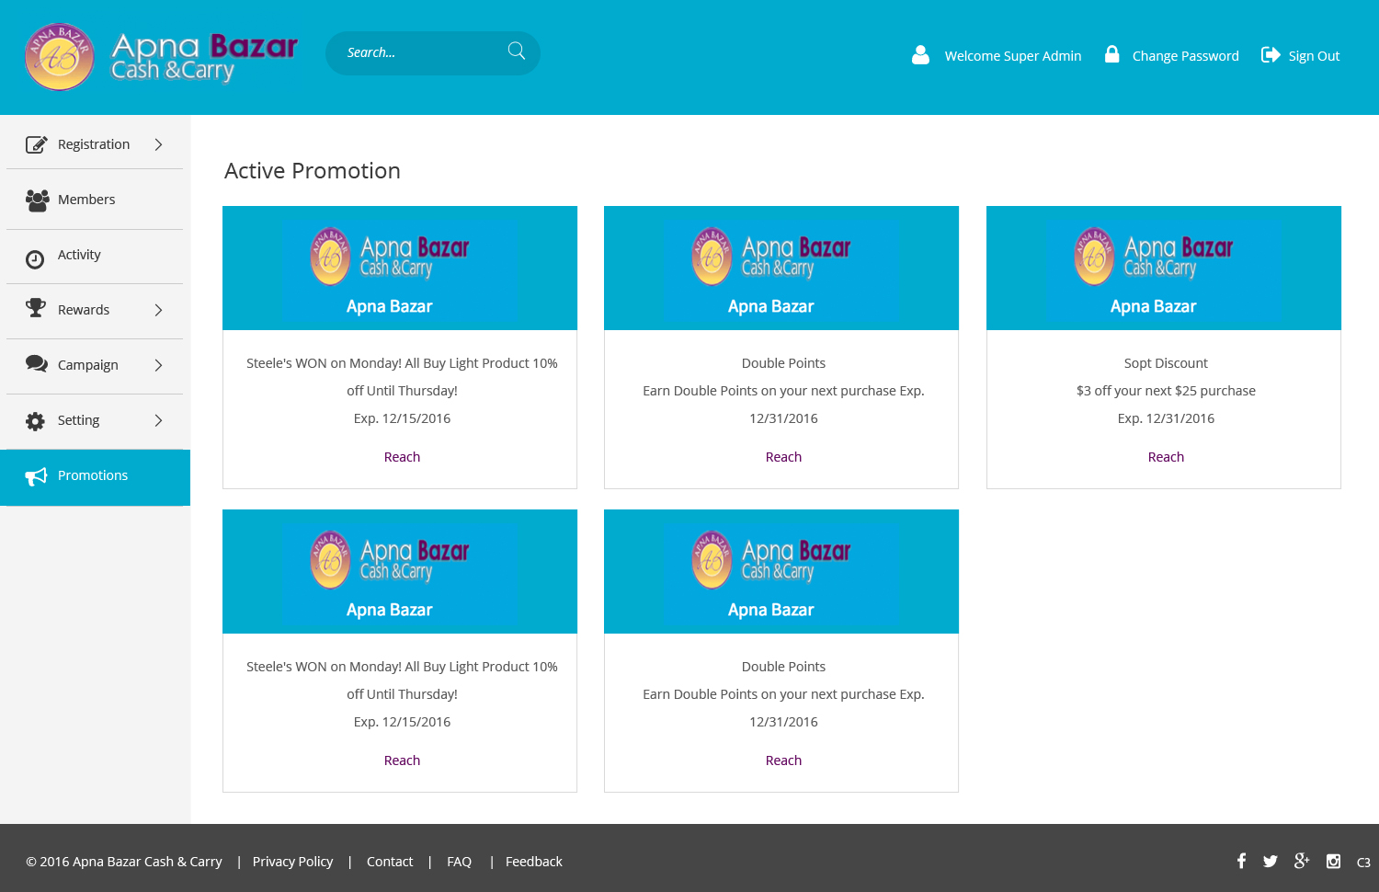Click Reach under Sopt Discount promotion
This screenshot has height=892, width=1379.
(1166, 457)
